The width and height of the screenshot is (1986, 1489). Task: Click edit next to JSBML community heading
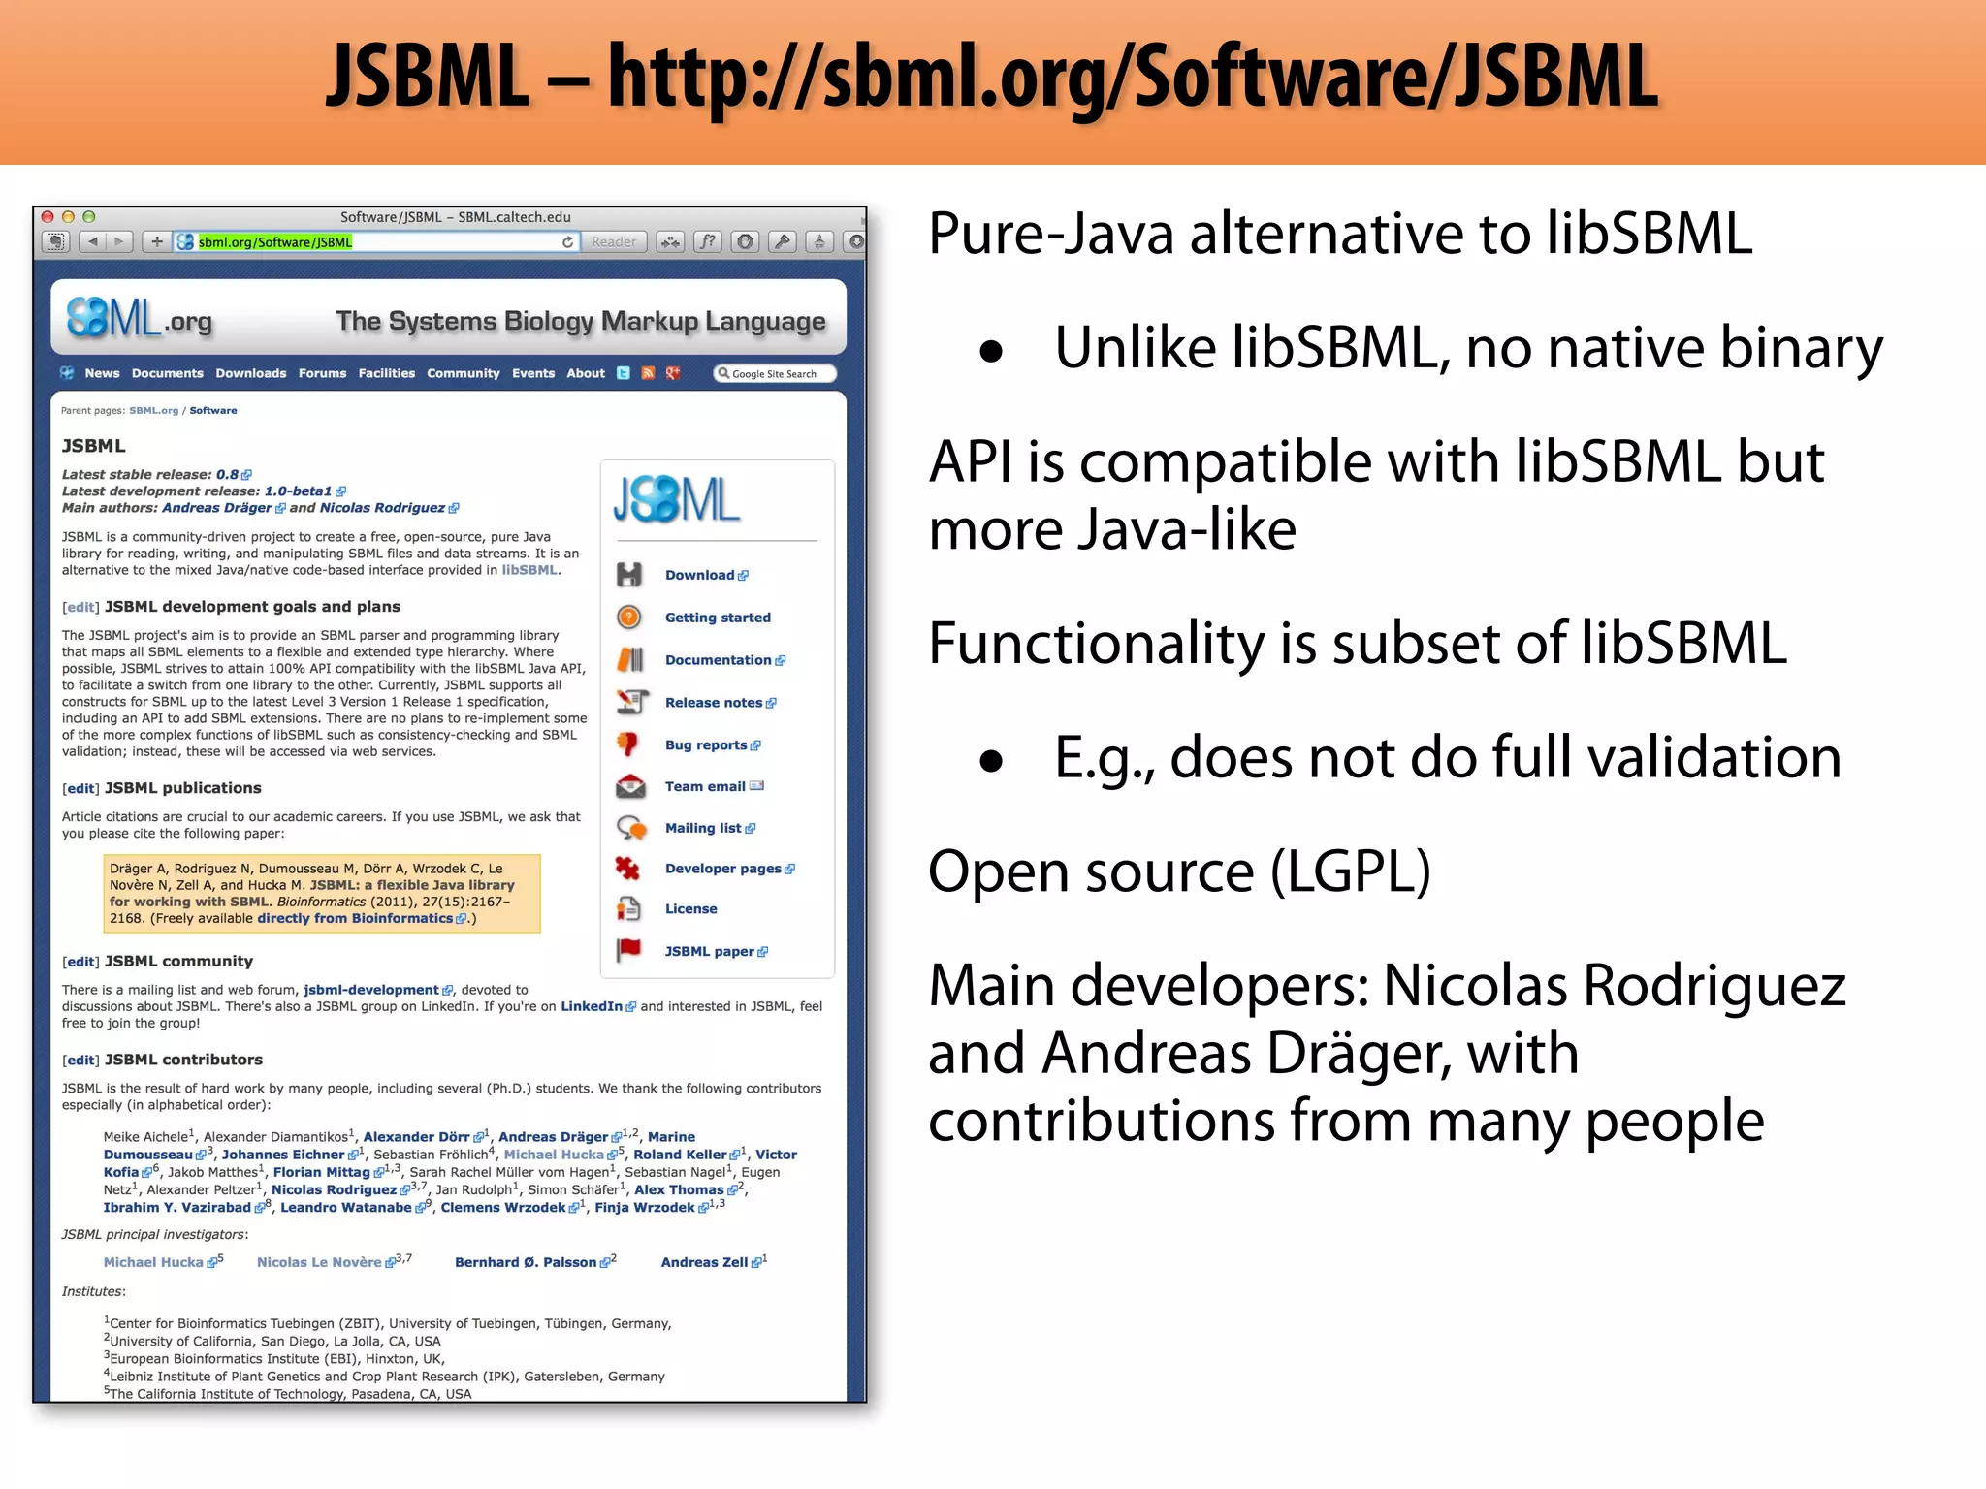click(x=80, y=962)
